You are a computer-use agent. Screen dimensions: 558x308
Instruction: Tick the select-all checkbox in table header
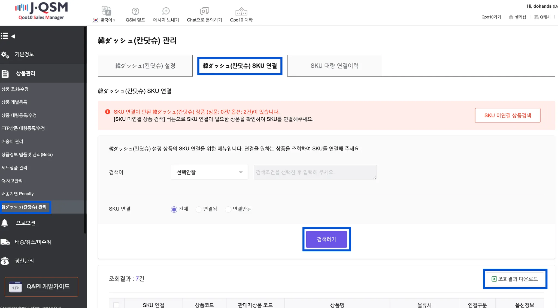click(116, 305)
